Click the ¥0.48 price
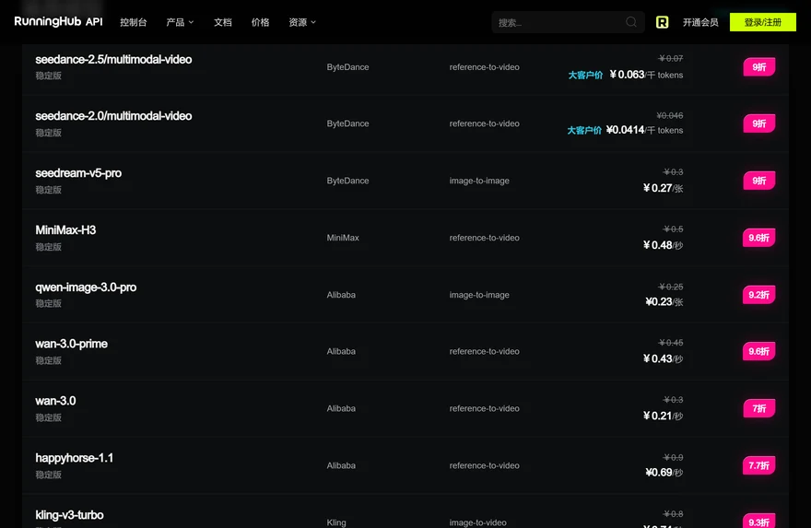 657,244
